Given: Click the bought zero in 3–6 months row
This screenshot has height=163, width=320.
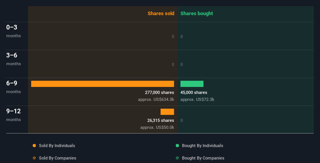Looking at the screenshot, I should pyautogui.click(x=182, y=65).
